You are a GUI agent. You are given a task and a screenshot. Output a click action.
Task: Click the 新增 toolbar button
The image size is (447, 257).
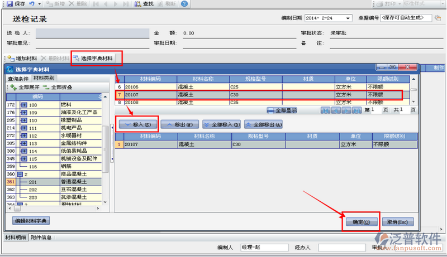tap(55, 4)
